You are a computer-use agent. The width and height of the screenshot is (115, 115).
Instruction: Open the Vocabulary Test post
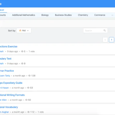point(6,59)
